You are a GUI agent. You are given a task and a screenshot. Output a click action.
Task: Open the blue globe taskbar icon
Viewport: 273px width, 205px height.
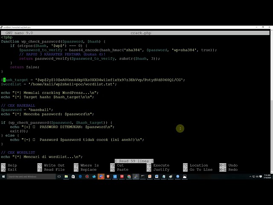[x=177, y=176]
